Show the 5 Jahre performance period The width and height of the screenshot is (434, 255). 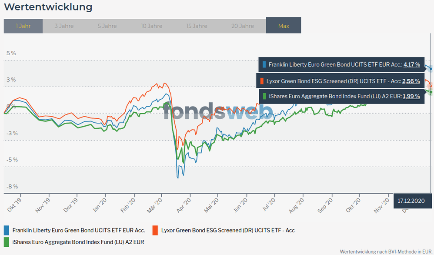pos(107,26)
